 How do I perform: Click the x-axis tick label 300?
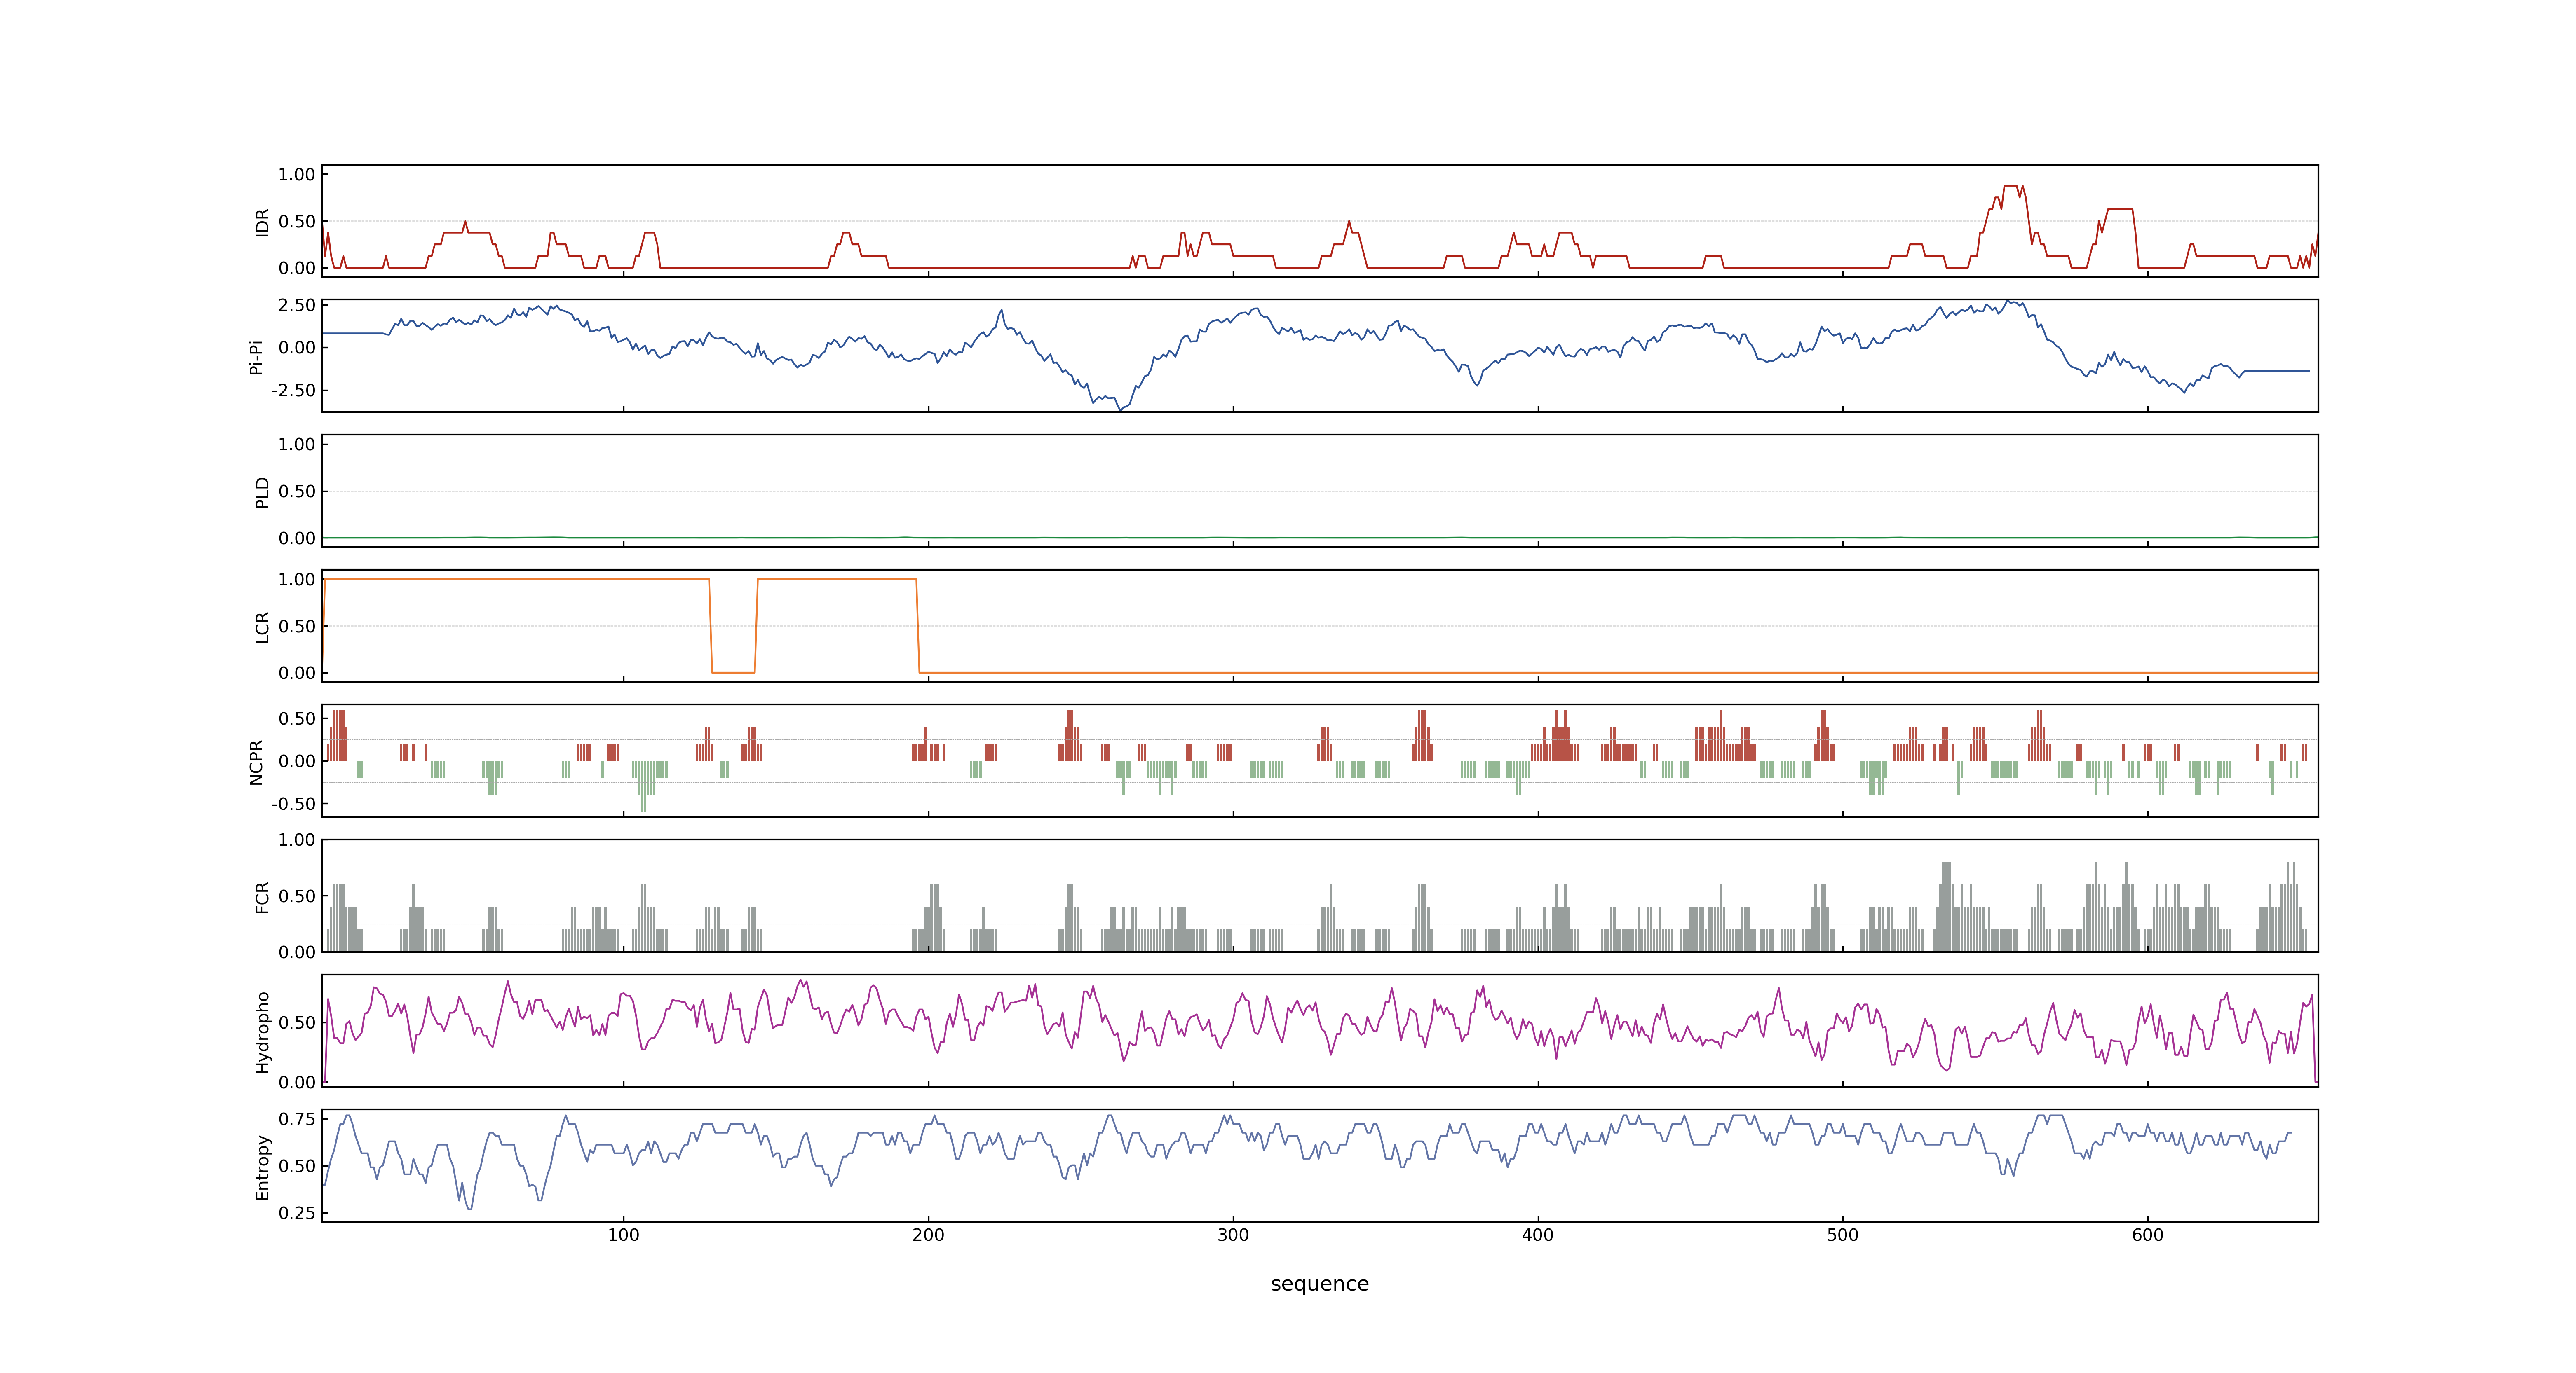[x=1233, y=1235]
